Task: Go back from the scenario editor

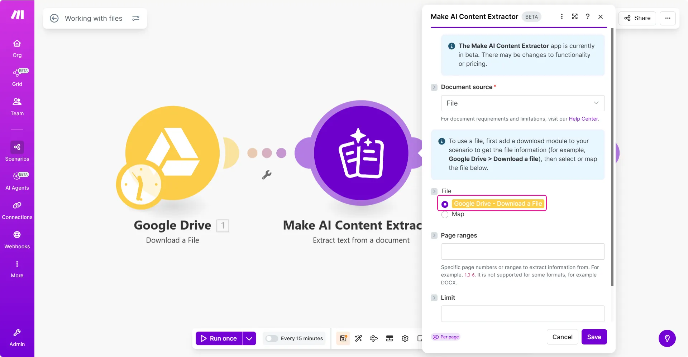Action: click(x=54, y=18)
